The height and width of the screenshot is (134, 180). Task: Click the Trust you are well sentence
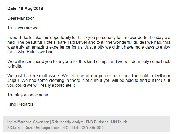click(24, 28)
